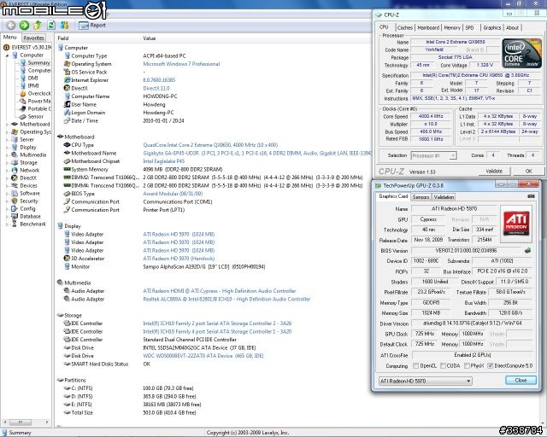This screenshot has height=437, width=547.
Task: Click the BIOS save chip icon in GPU-Z
Action: pos(528,250)
